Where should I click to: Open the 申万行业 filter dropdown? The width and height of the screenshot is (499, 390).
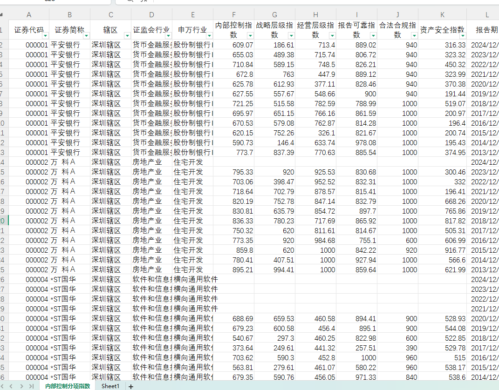pos(209,35)
